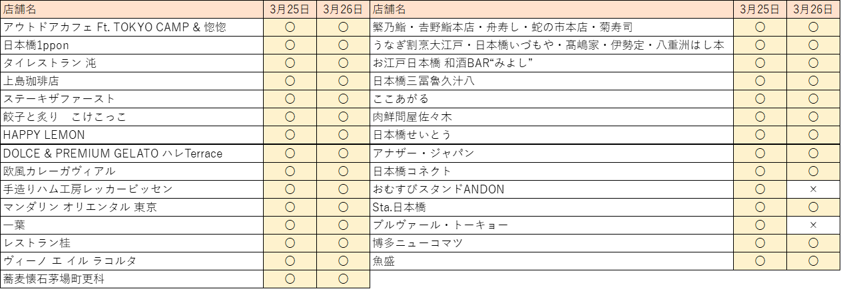The width and height of the screenshot is (841, 289).
Task: Click the 肉鮮問屋佐々木 store cell
Action: (551, 117)
